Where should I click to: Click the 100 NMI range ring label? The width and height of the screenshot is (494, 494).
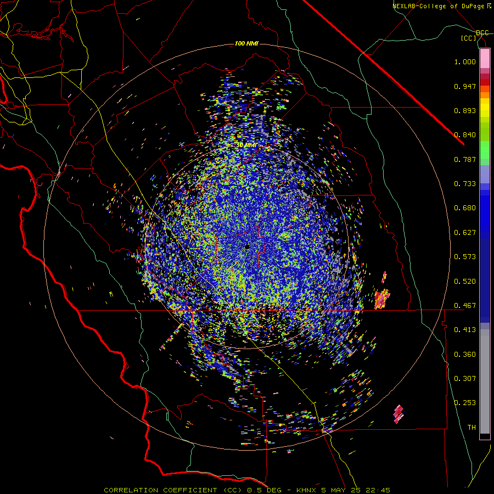coord(246,43)
